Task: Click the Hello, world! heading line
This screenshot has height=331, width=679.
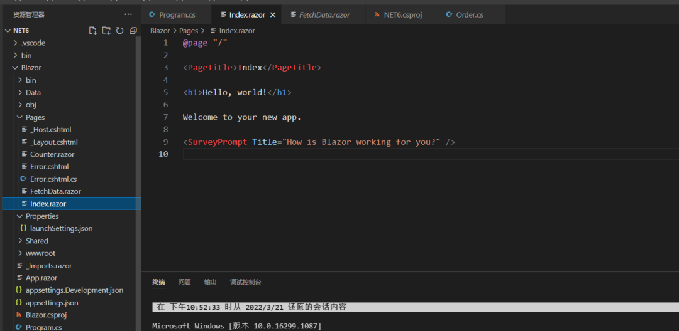Action: tap(237, 92)
